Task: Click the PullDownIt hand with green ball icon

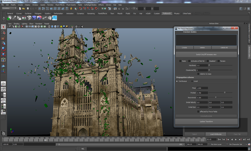Action: [9, 18]
